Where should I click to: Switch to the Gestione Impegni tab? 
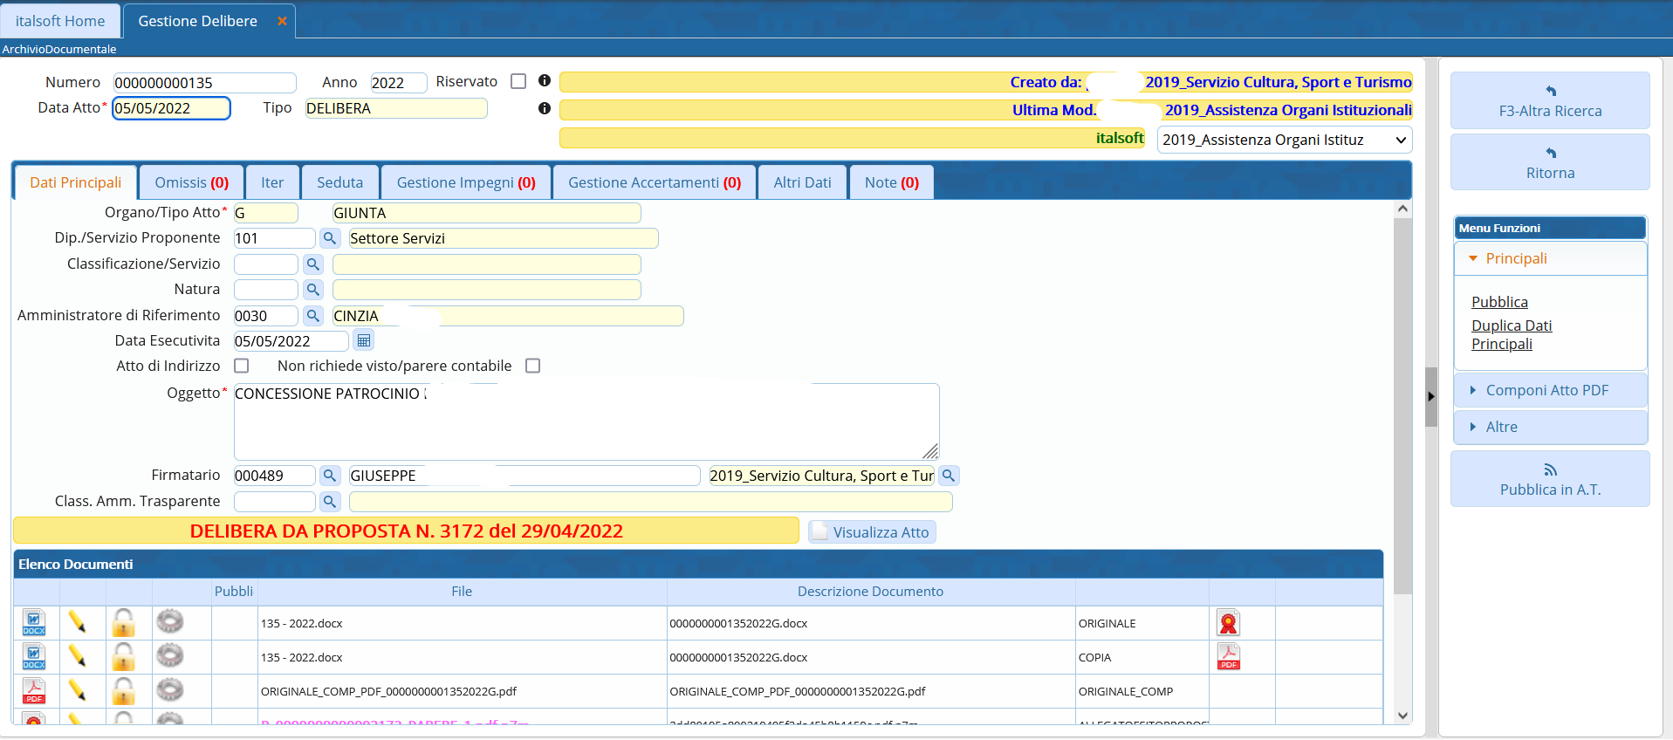coord(465,182)
